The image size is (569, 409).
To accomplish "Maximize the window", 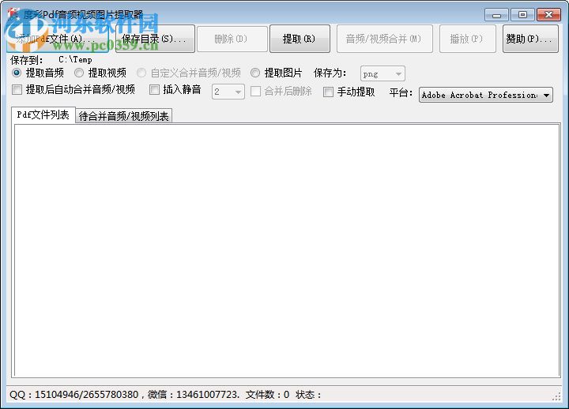I will tap(522, 15).
